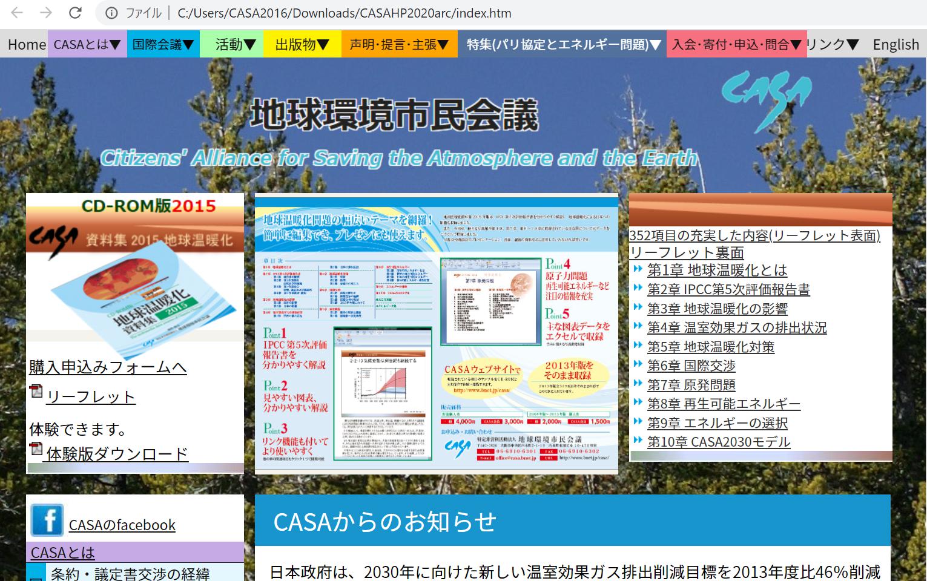Click the arrow icon beside 第5章 地球温暖化対策
The height and width of the screenshot is (581, 927).
coord(637,345)
